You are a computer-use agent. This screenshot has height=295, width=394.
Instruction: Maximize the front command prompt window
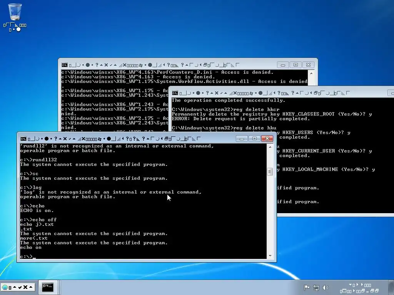tap(254, 138)
